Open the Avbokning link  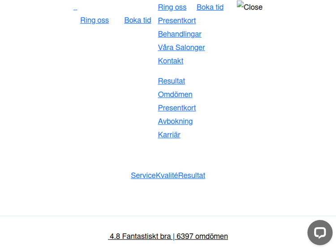(x=175, y=121)
